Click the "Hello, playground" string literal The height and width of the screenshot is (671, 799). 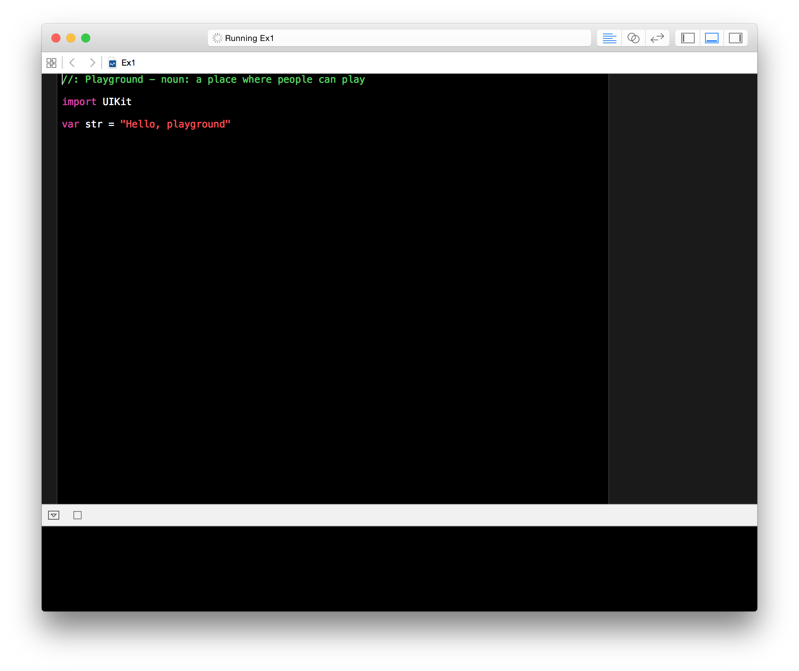pyautogui.click(x=175, y=125)
